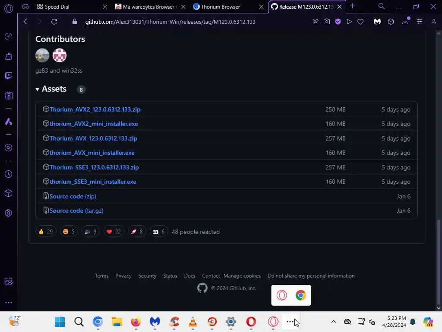Click Chrome icon in taskbar overflow popup

(x=301, y=295)
